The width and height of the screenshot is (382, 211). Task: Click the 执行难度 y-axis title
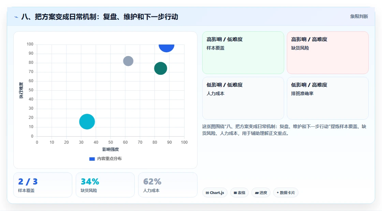point(21,90)
